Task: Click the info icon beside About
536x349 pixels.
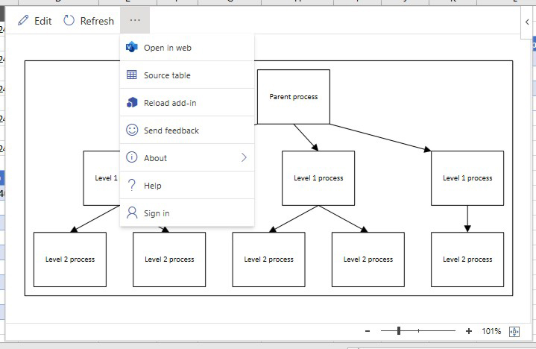Action: tap(132, 157)
